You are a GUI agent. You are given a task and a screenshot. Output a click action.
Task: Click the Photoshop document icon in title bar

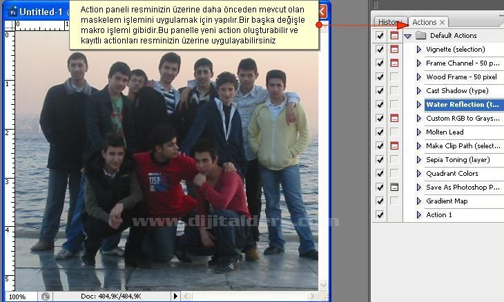point(10,12)
